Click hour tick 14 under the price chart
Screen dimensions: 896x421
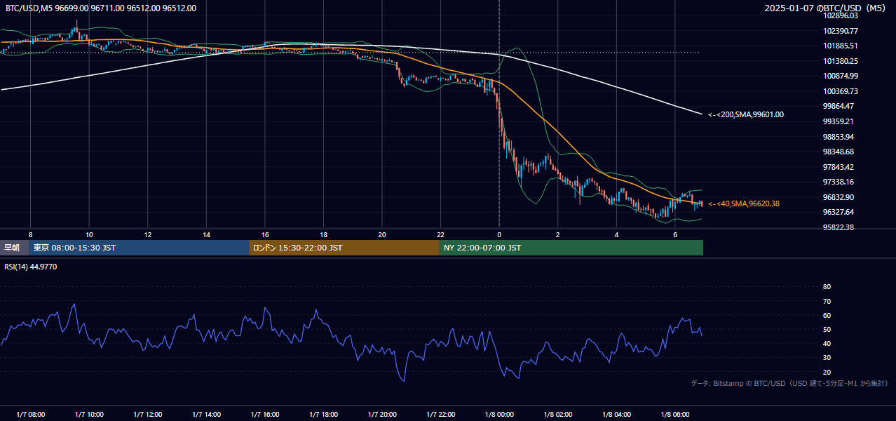206,234
